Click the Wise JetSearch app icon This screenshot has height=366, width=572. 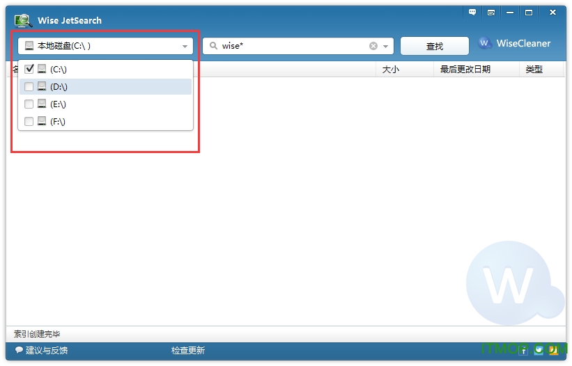23,20
